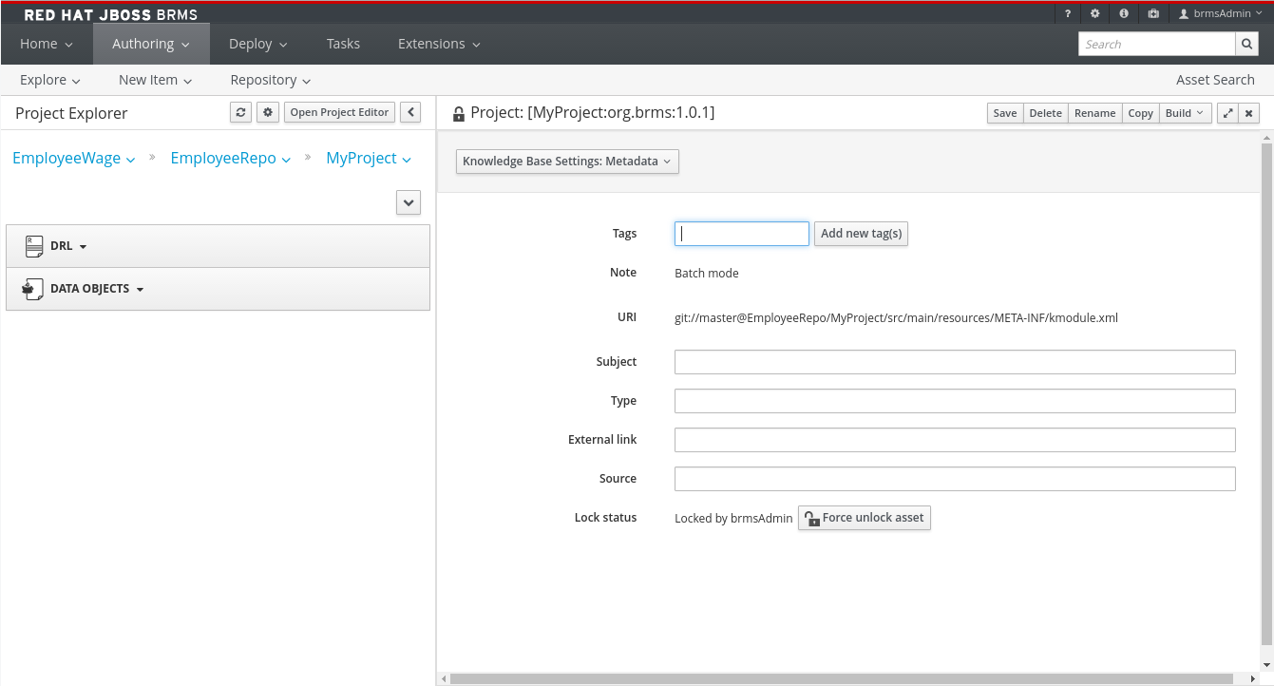The height and width of the screenshot is (686, 1274).
Task: Open the EmployeeRepo repository dropdown
Action: pyautogui.click(x=230, y=159)
